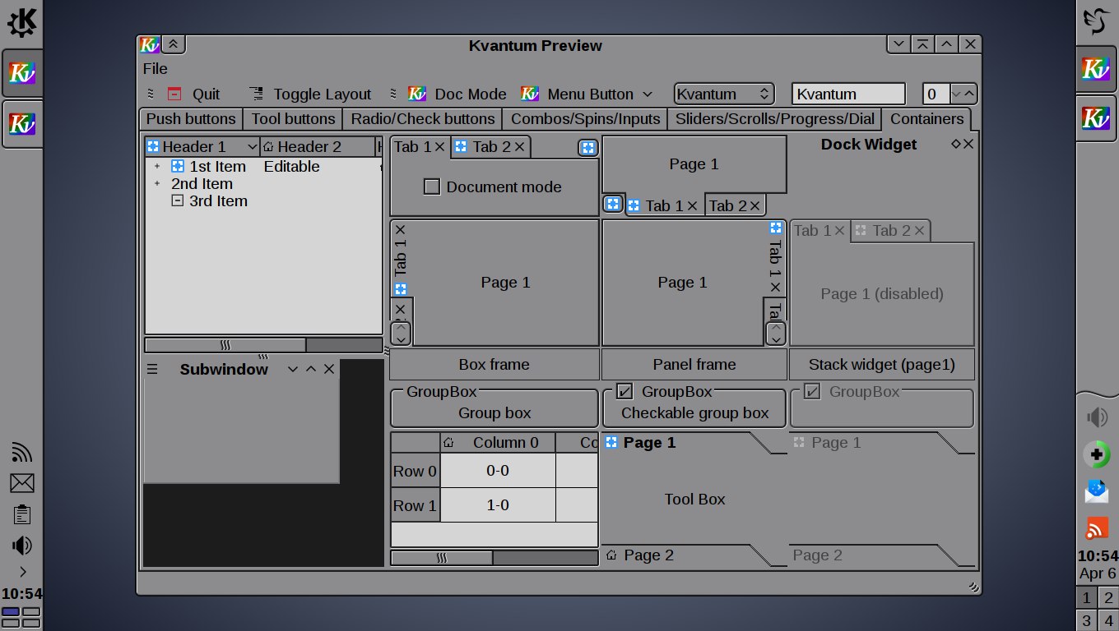Image resolution: width=1119 pixels, height=631 pixels.
Task: Click the spin box down arrow
Action: point(956,94)
